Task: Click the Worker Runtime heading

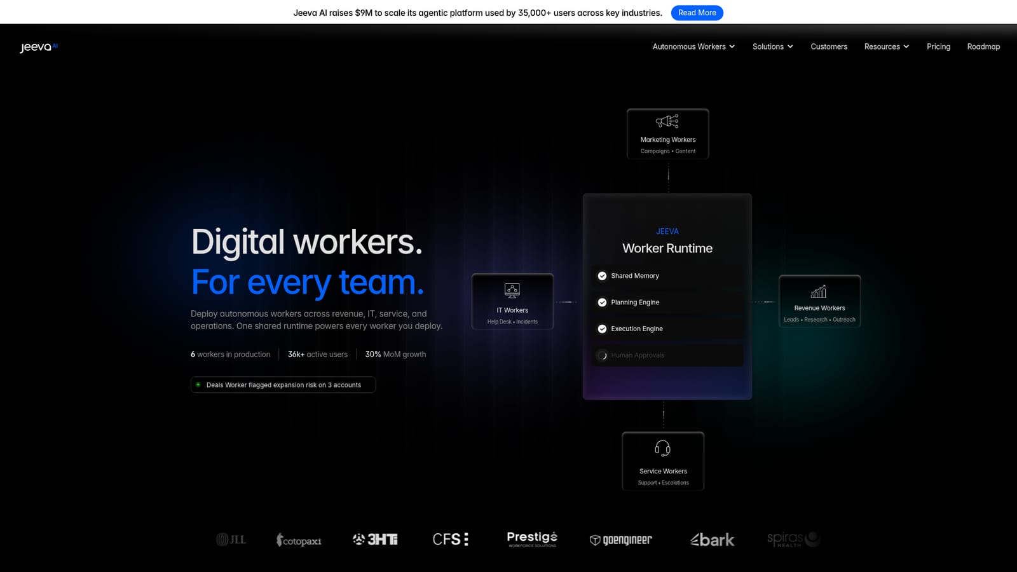Action: (667, 249)
